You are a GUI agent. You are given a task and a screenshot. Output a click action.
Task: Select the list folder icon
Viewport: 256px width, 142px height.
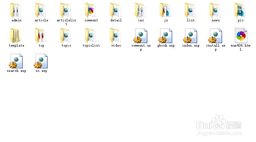pos(190,10)
